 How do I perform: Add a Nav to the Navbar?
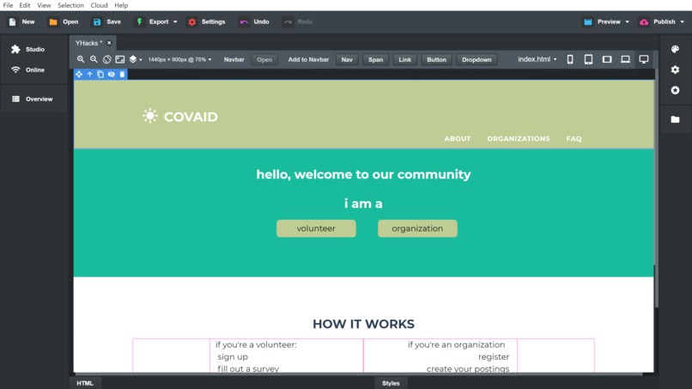click(347, 59)
